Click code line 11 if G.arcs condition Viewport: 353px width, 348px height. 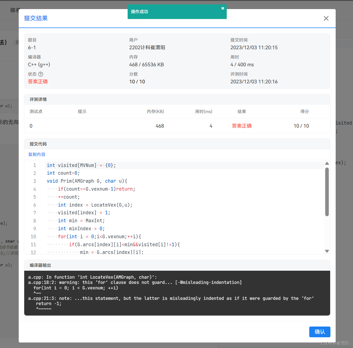click(x=124, y=245)
